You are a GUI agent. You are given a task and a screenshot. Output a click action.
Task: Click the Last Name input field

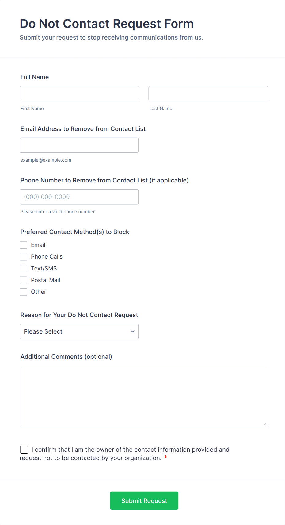(x=208, y=94)
